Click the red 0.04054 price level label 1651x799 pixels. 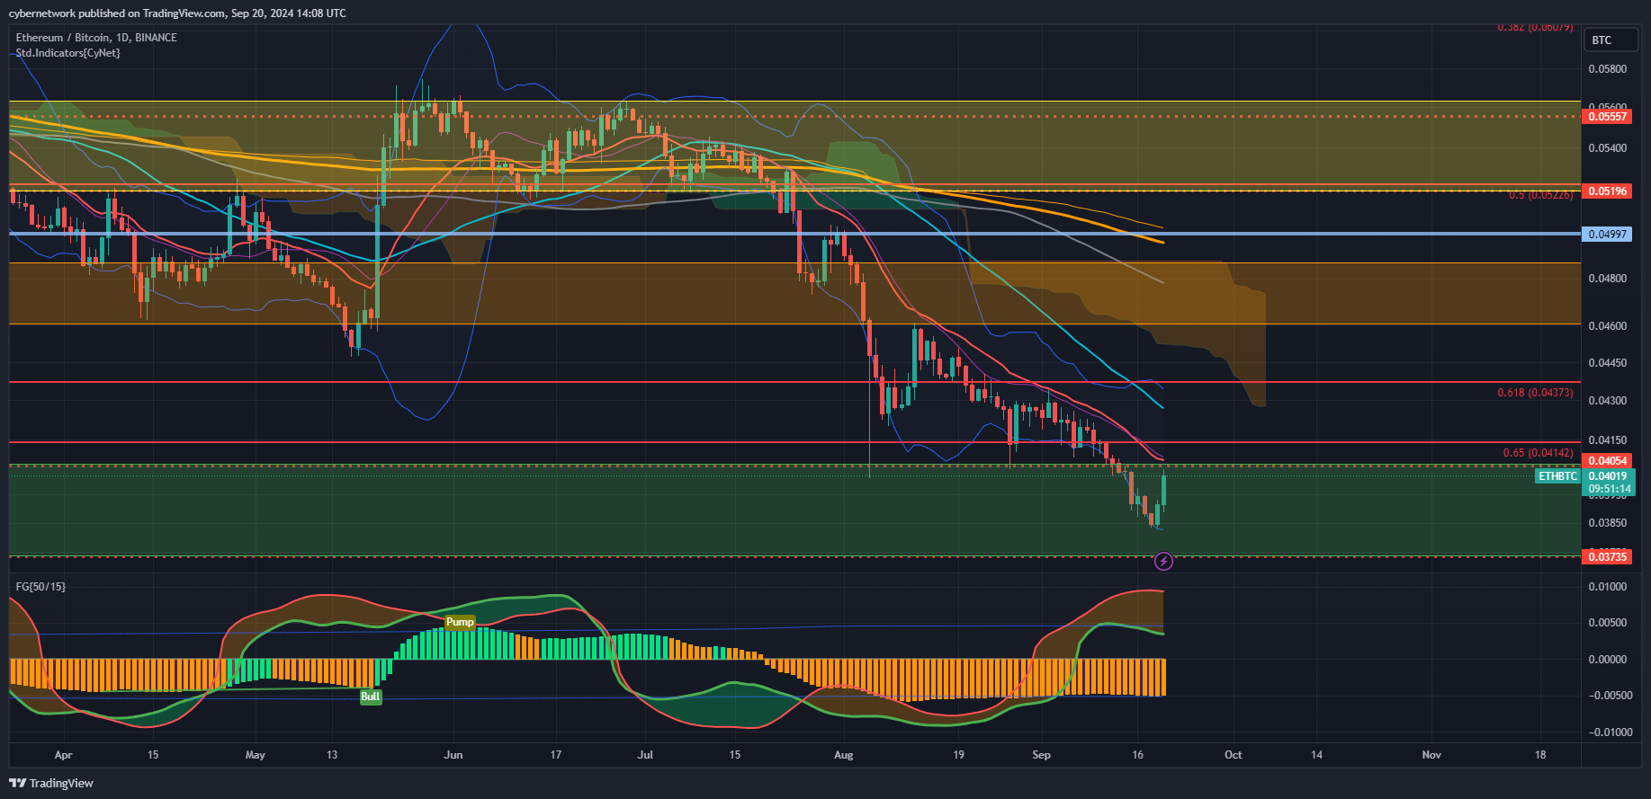[1607, 461]
